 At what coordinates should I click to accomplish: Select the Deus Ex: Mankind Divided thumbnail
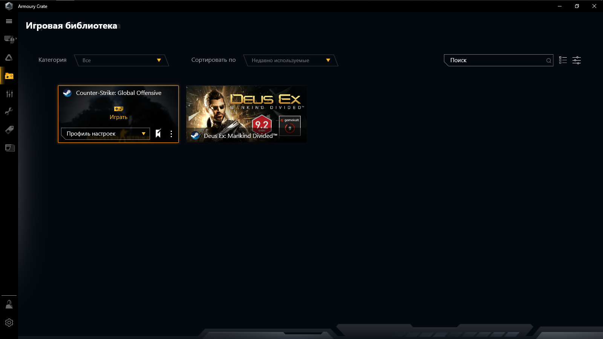(x=246, y=114)
